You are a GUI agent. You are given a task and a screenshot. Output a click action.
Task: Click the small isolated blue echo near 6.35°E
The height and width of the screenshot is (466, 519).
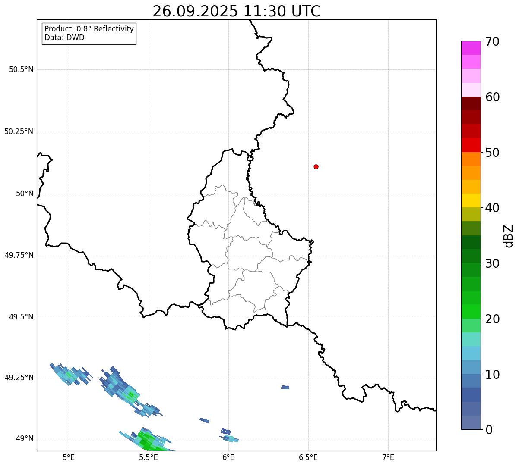click(x=285, y=387)
